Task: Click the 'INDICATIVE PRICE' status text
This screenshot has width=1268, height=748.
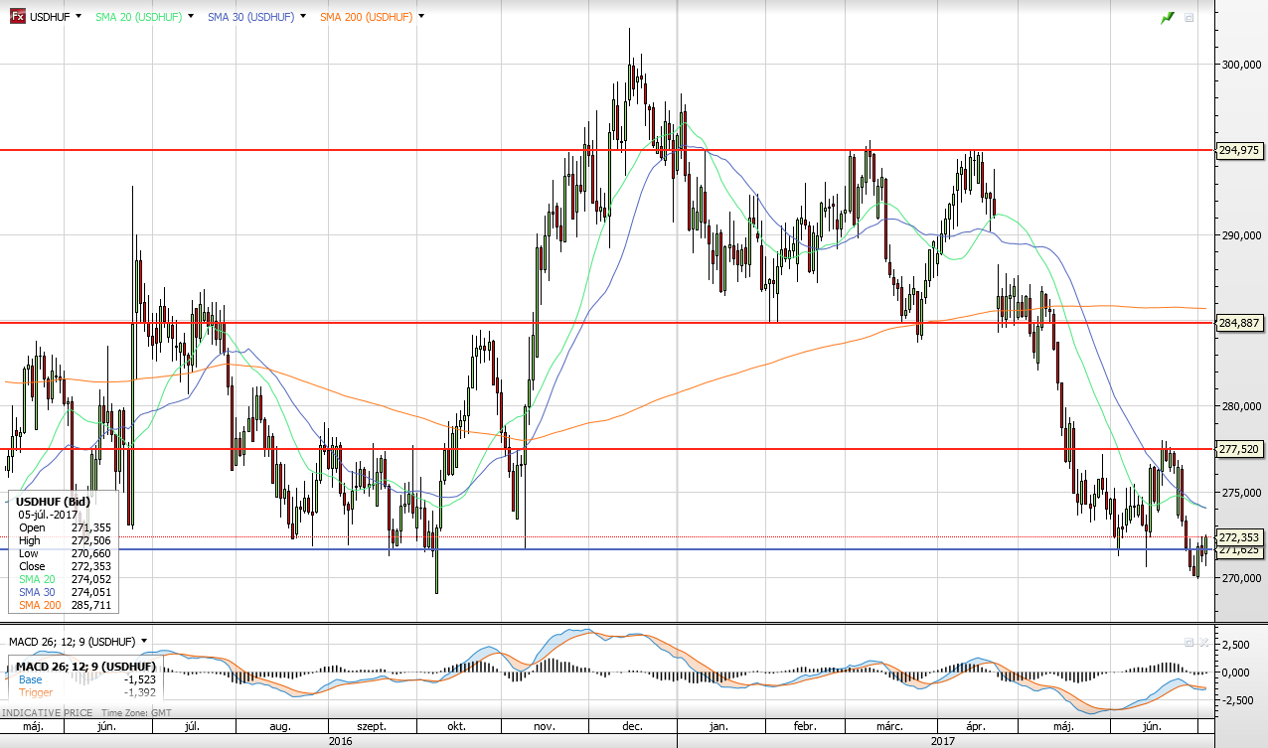Action: click(x=47, y=712)
